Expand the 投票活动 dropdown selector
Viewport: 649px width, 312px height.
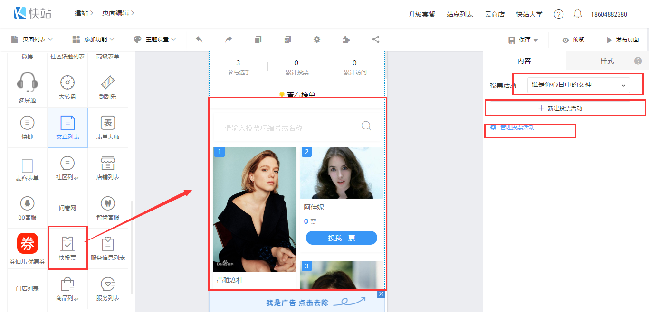[x=578, y=85]
